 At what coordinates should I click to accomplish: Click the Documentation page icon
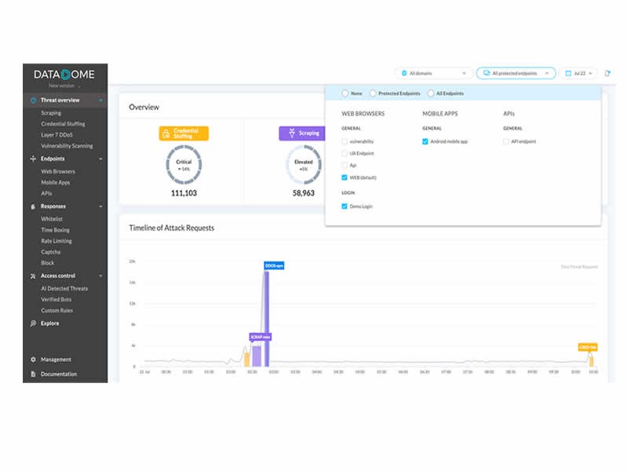(33, 374)
